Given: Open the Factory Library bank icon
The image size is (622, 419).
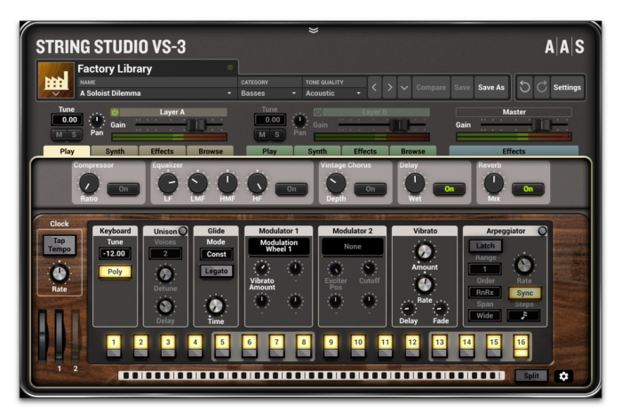Looking at the screenshot, I should 56,81.
